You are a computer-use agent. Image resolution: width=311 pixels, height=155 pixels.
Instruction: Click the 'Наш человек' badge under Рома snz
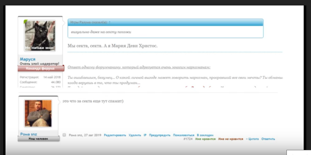click(x=38, y=139)
